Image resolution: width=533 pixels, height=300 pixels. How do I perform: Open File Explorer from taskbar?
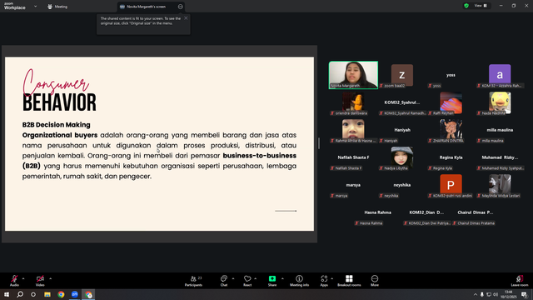tap(47, 294)
